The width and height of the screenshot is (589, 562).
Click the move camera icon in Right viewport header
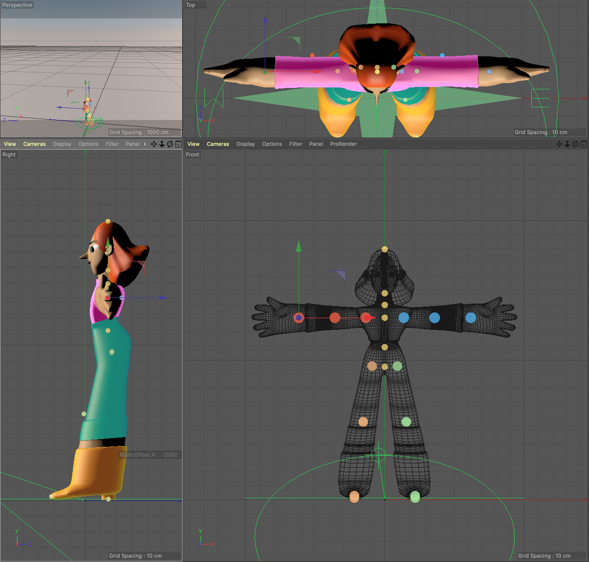point(154,144)
